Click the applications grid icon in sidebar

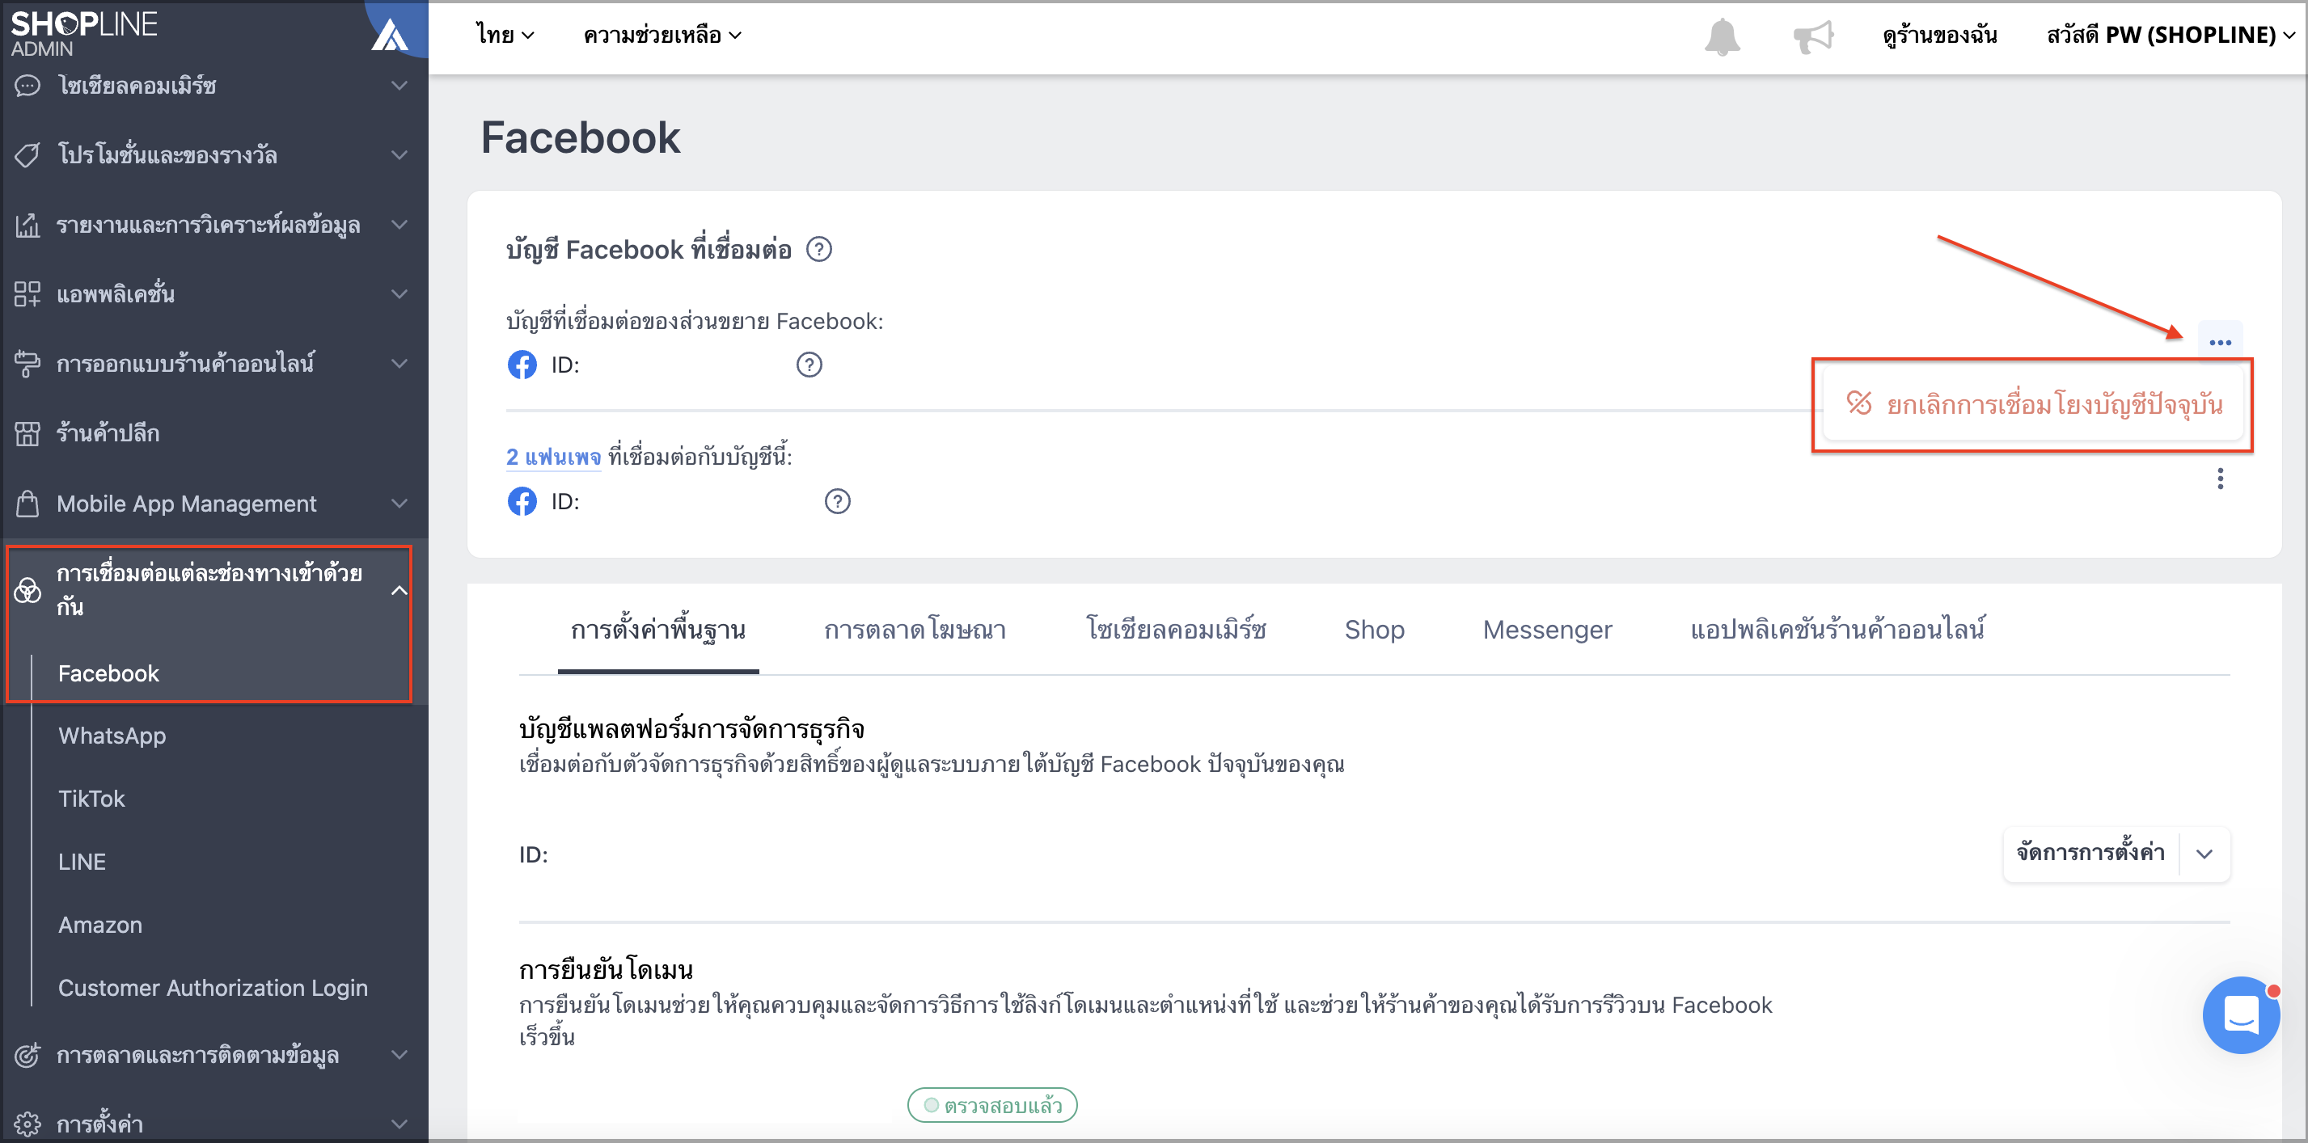pos(27,293)
